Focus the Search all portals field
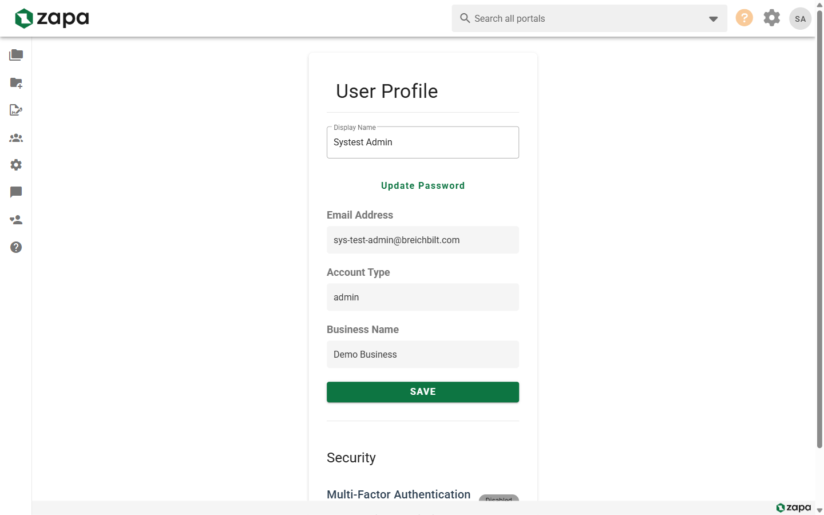Screen dimensions: 824x515 click(x=589, y=18)
